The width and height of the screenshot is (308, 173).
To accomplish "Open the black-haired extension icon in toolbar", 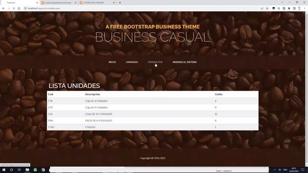I will tap(274, 9).
